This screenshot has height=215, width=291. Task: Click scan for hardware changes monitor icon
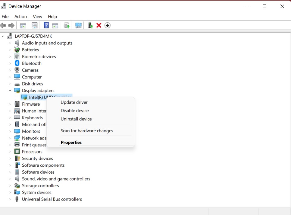click(79, 25)
